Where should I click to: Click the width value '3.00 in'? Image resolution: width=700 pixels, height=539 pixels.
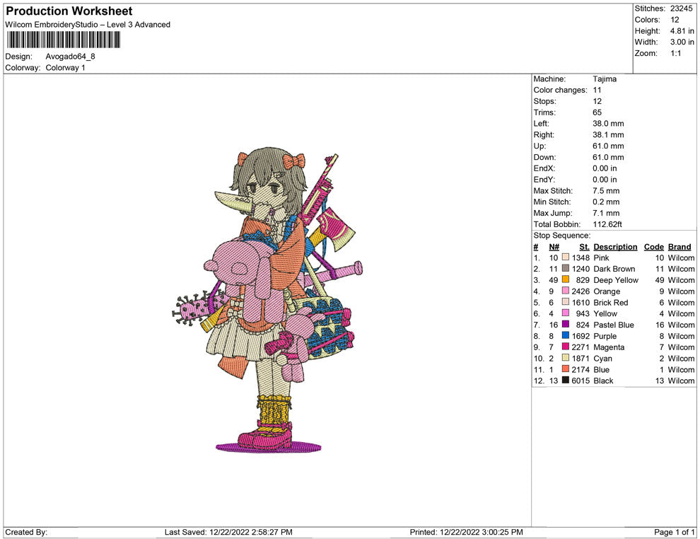682,42
